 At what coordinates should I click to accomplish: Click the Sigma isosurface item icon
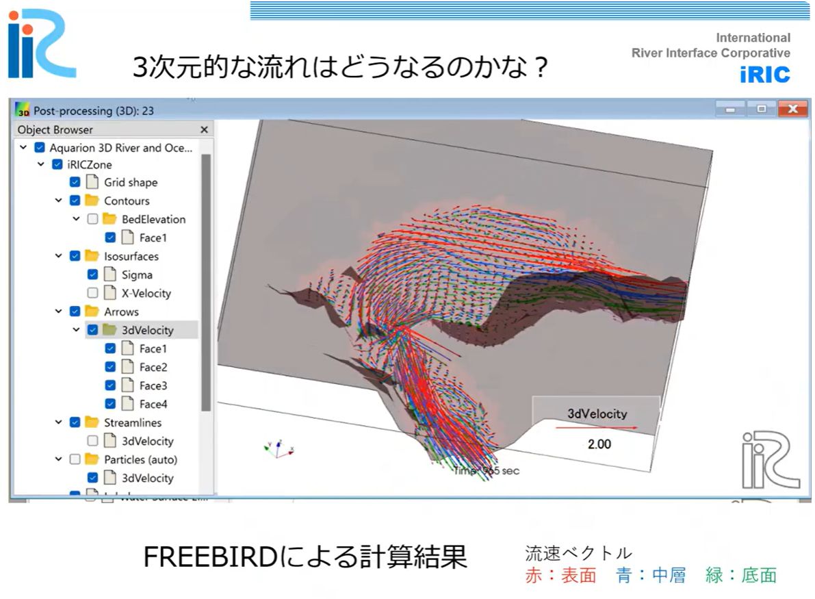click(x=109, y=275)
